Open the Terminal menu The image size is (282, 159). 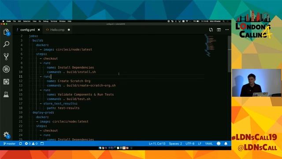tap(54, 21)
